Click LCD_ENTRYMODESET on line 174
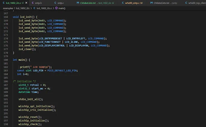206x127 pixels. click(50, 38)
